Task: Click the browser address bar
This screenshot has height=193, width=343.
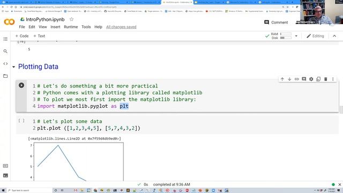Action: pyautogui.click(x=151, y=7)
